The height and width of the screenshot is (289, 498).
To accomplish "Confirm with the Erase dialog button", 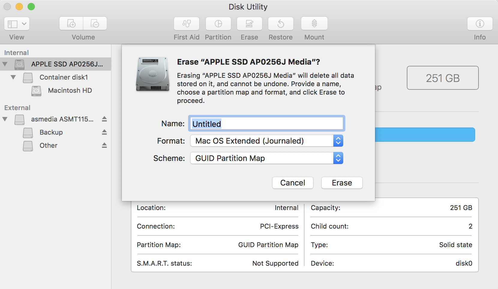I will 342,183.
